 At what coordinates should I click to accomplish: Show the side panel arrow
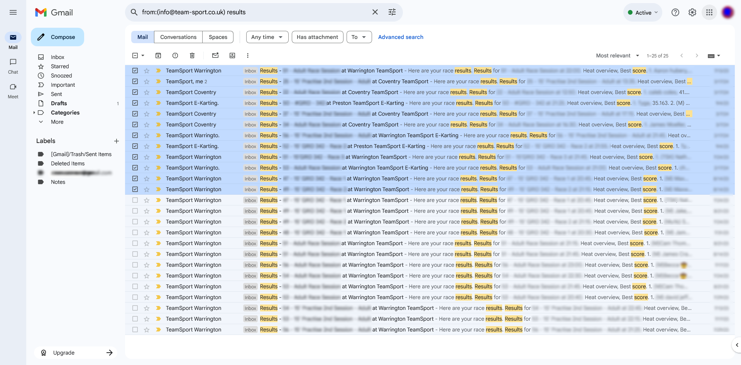(737, 345)
